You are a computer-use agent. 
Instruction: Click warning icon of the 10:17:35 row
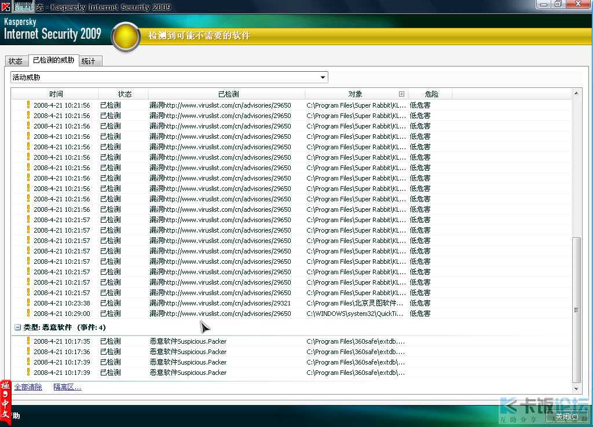click(28, 341)
